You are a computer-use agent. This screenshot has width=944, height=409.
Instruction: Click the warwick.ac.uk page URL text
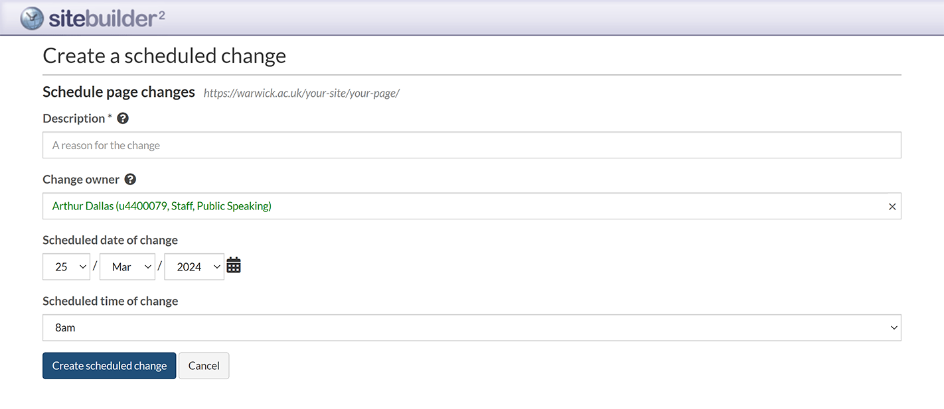point(301,93)
